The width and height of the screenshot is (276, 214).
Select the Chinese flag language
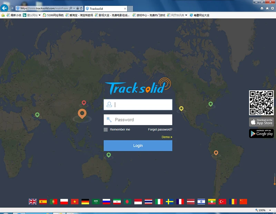pos(243,202)
